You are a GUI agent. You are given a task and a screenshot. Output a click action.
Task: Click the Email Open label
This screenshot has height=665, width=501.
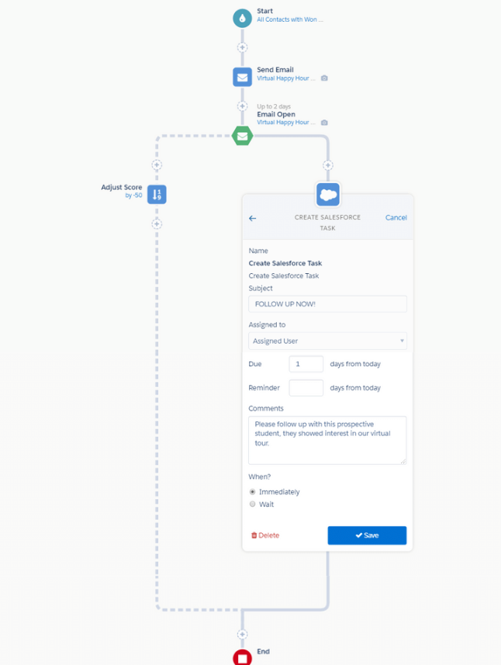point(276,115)
